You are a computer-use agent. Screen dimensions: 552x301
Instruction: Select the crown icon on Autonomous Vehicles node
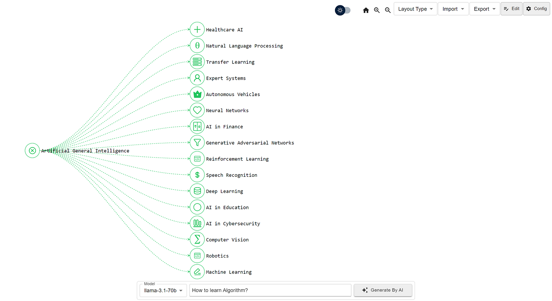(197, 94)
